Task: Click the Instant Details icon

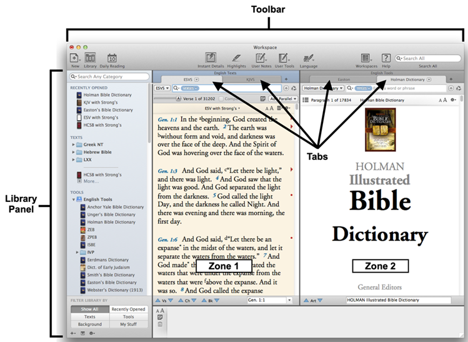Action: pos(211,58)
